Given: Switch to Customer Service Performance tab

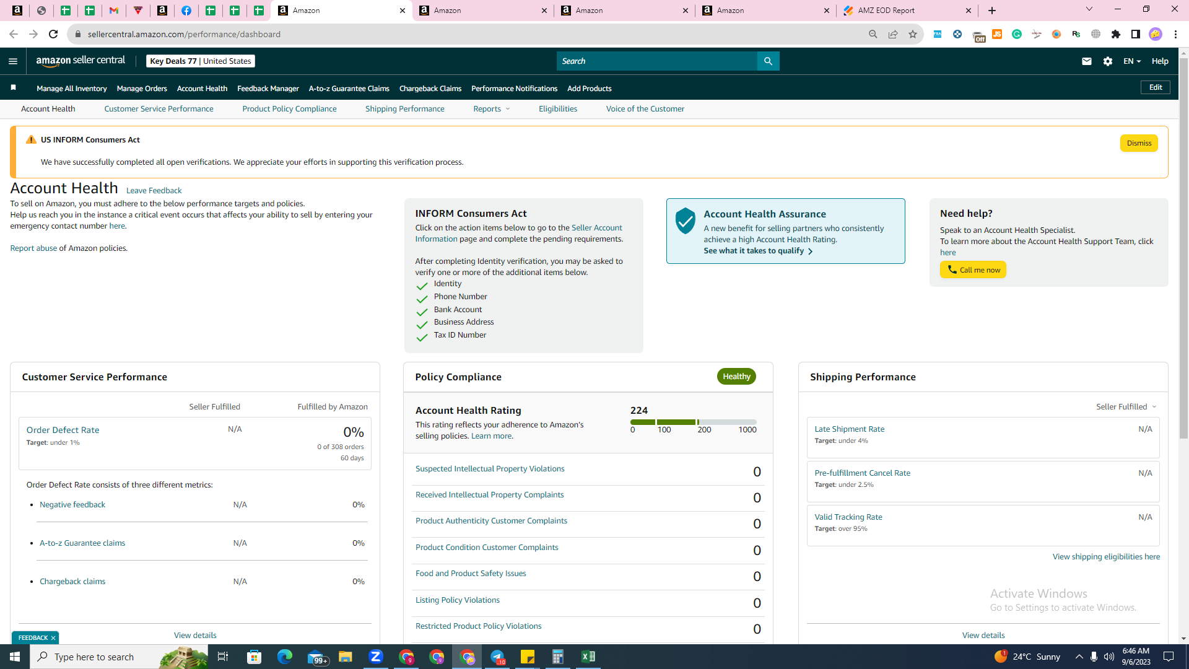Looking at the screenshot, I should coord(159,109).
